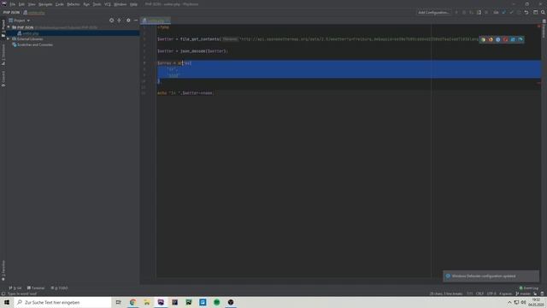This screenshot has height=308, width=547.
Task: Open the VCS menu
Action: [108, 4]
